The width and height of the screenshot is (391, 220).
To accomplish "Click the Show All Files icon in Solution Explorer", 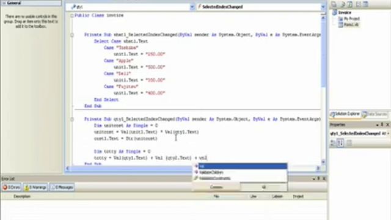I will (x=343, y=4).
